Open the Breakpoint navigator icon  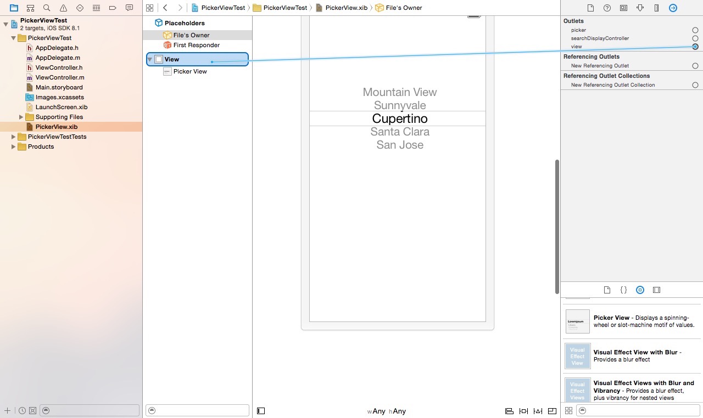coord(113,8)
